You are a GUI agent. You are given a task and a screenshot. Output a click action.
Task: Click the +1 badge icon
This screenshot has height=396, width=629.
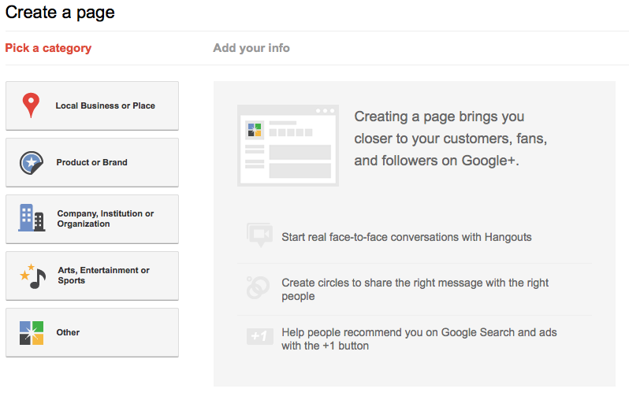point(259,337)
